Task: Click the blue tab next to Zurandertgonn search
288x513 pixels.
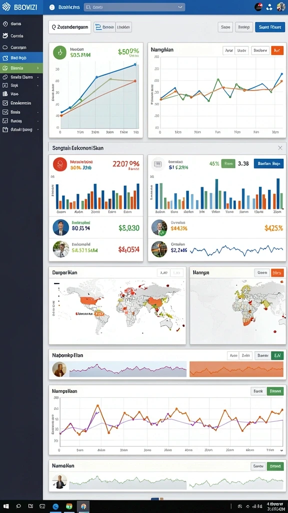Action: click(104, 27)
